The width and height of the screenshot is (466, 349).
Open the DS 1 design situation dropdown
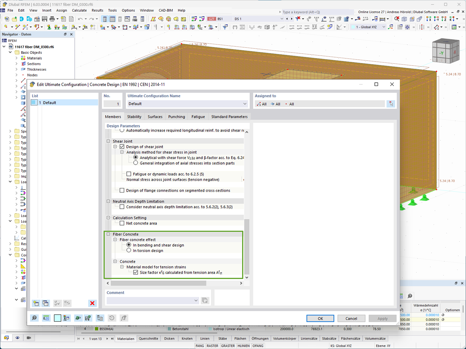click(x=282, y=19)
